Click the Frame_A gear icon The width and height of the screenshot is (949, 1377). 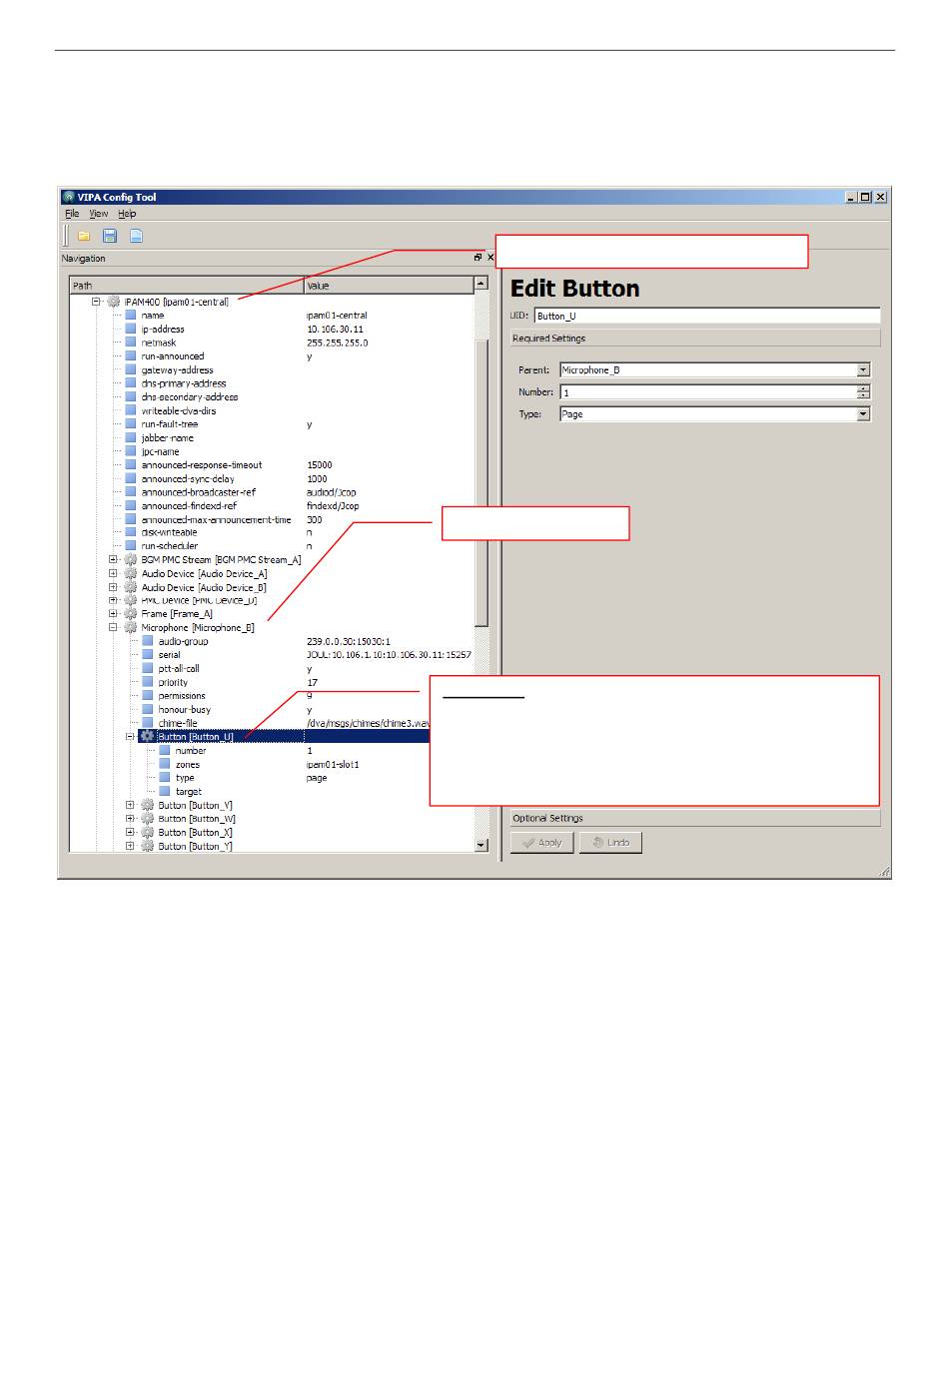click(x=131, y=614)
